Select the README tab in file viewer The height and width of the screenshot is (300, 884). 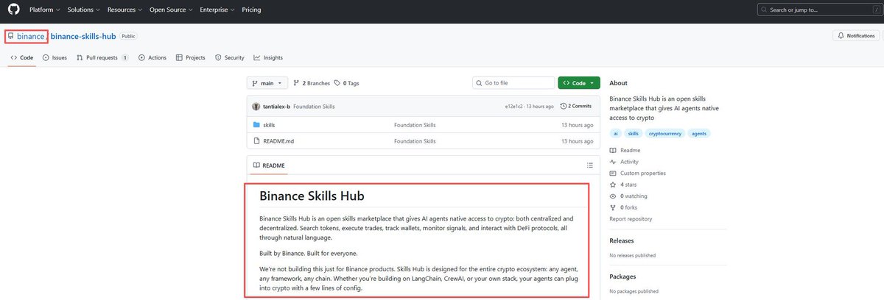[x=269, y=165]
